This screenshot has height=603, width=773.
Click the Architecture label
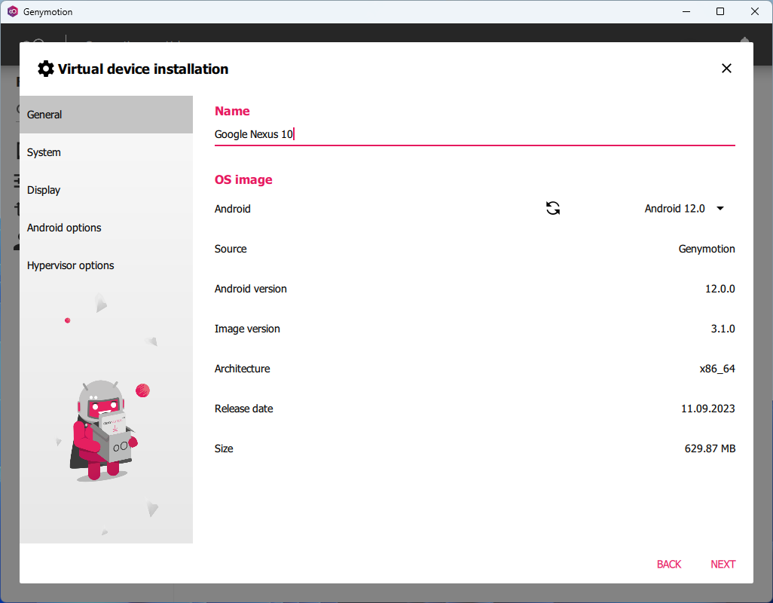(242, 369)
